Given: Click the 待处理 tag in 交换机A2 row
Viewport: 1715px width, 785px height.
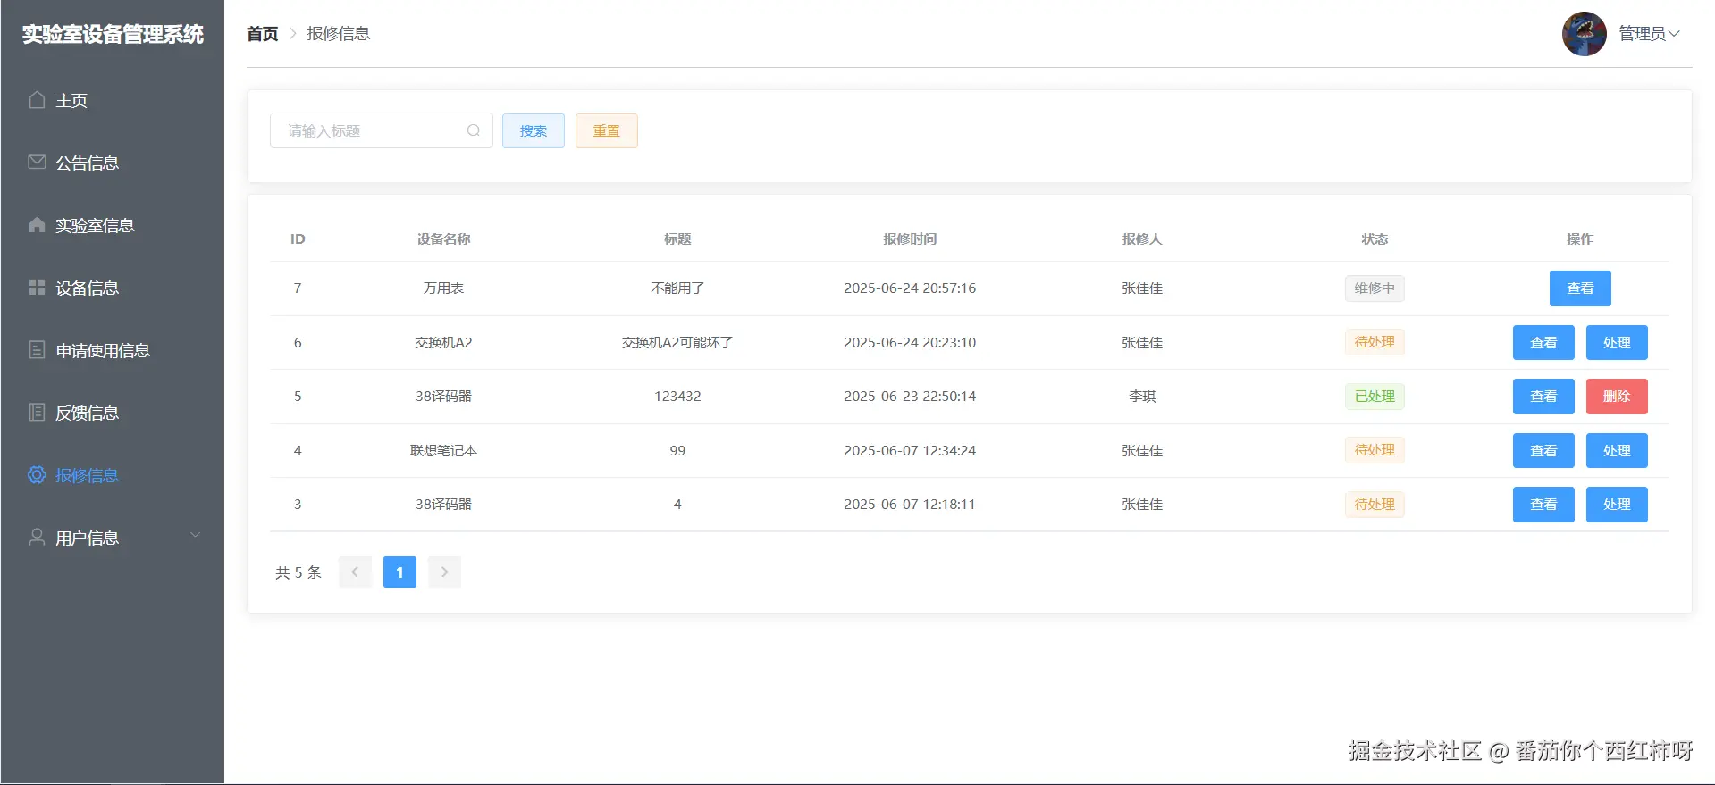Looking at the screenshot, I should [1375, 342].
